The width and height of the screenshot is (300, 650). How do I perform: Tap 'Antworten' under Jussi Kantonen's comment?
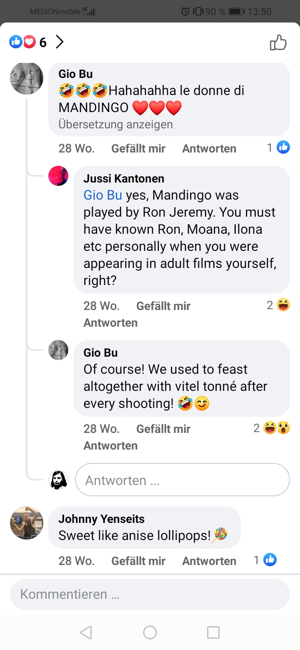tap(110, 322)
